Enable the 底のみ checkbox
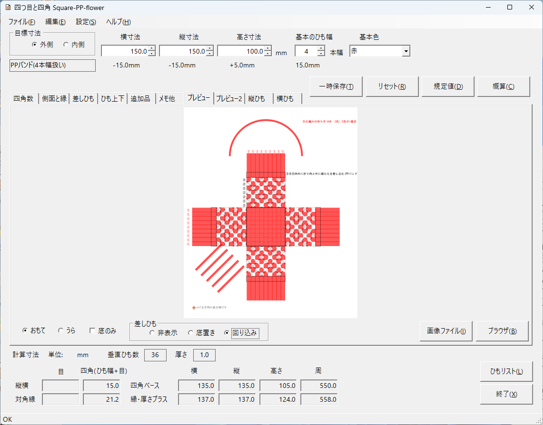This screenshot has width=543, height=425. (93, 331)
